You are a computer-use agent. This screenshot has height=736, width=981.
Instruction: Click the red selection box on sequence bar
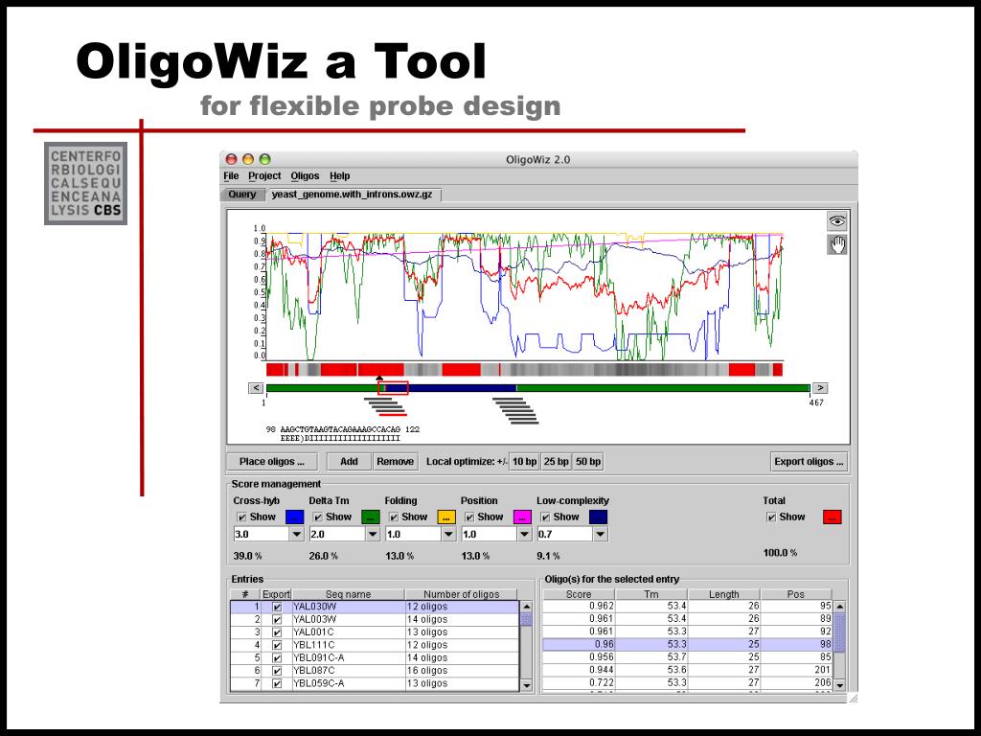(393, 388)
